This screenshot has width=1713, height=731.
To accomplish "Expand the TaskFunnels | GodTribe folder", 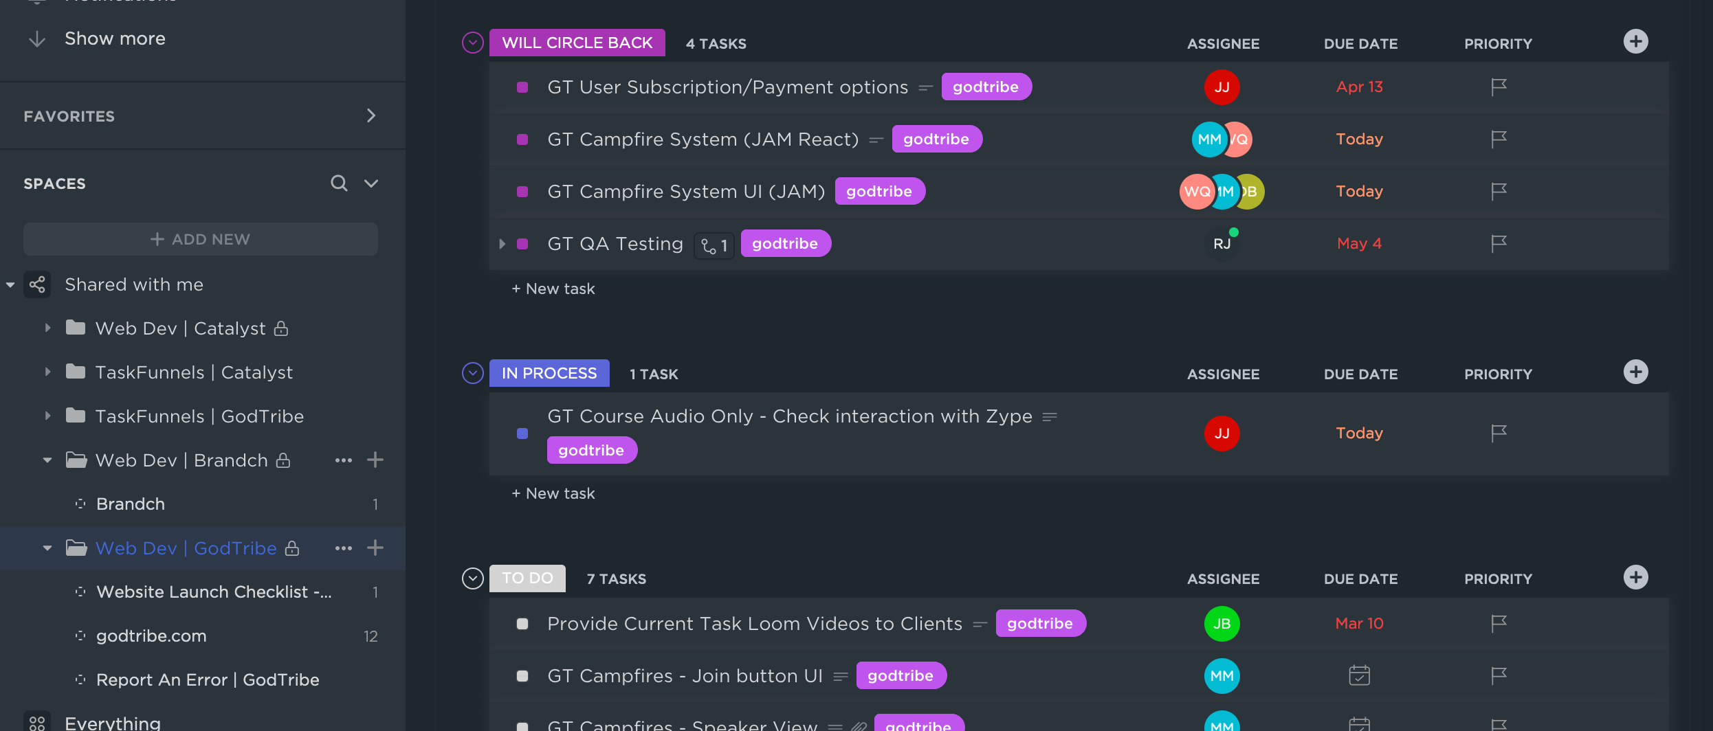I will (x=47, y=416).
